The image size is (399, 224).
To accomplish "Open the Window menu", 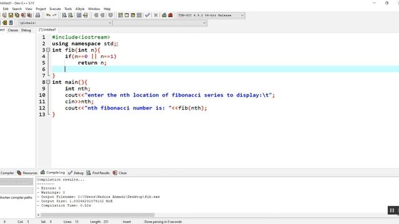I will 94,9.
